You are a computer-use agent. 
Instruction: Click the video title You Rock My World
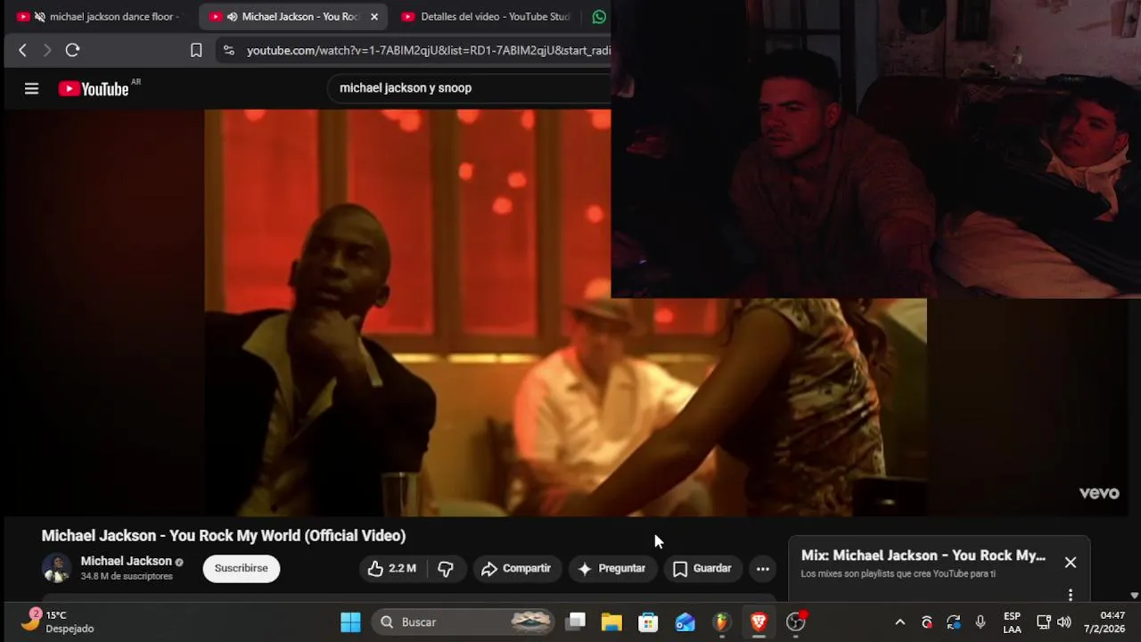pyautogui.click(x=224, y=536)
